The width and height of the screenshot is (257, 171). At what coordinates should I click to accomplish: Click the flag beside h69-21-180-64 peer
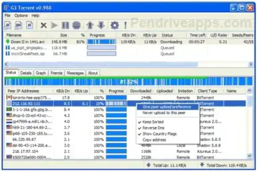point(9,127)
